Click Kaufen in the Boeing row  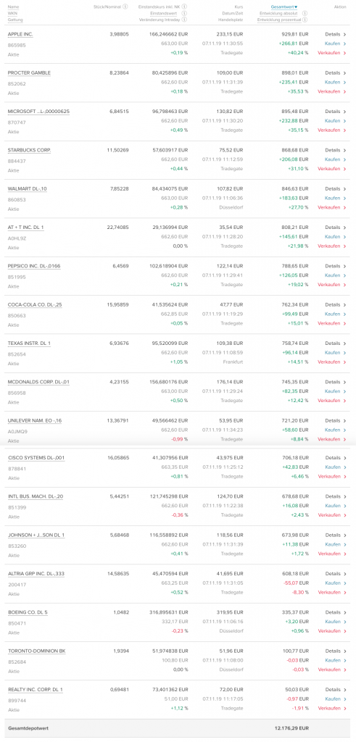335,622
